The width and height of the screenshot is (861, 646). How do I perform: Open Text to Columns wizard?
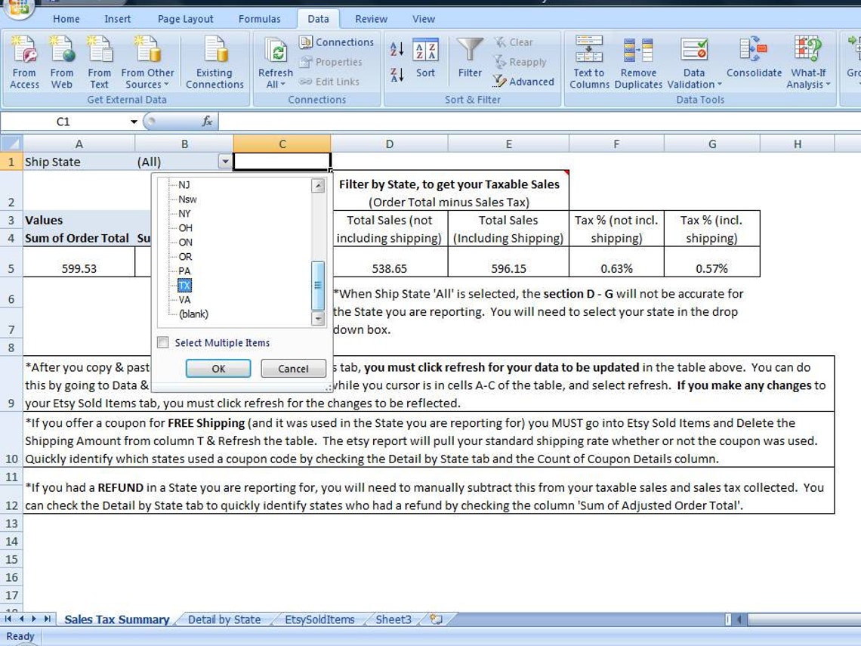588,60
